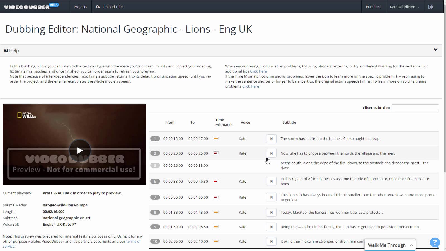Viewport: 446px width, 251px height.
Task: Click From time 00:00:26.00
Action: pyautogui.click(x=173, y=165)
